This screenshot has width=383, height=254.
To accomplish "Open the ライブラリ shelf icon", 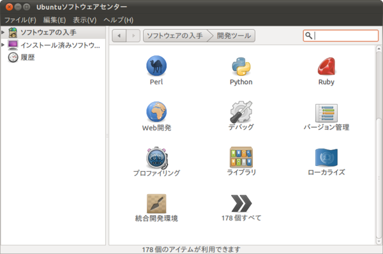I will coord(241,157).
